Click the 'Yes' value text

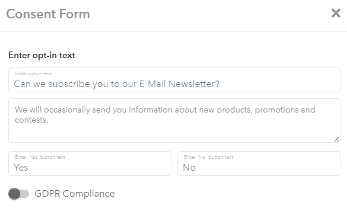tap(21, 168)
